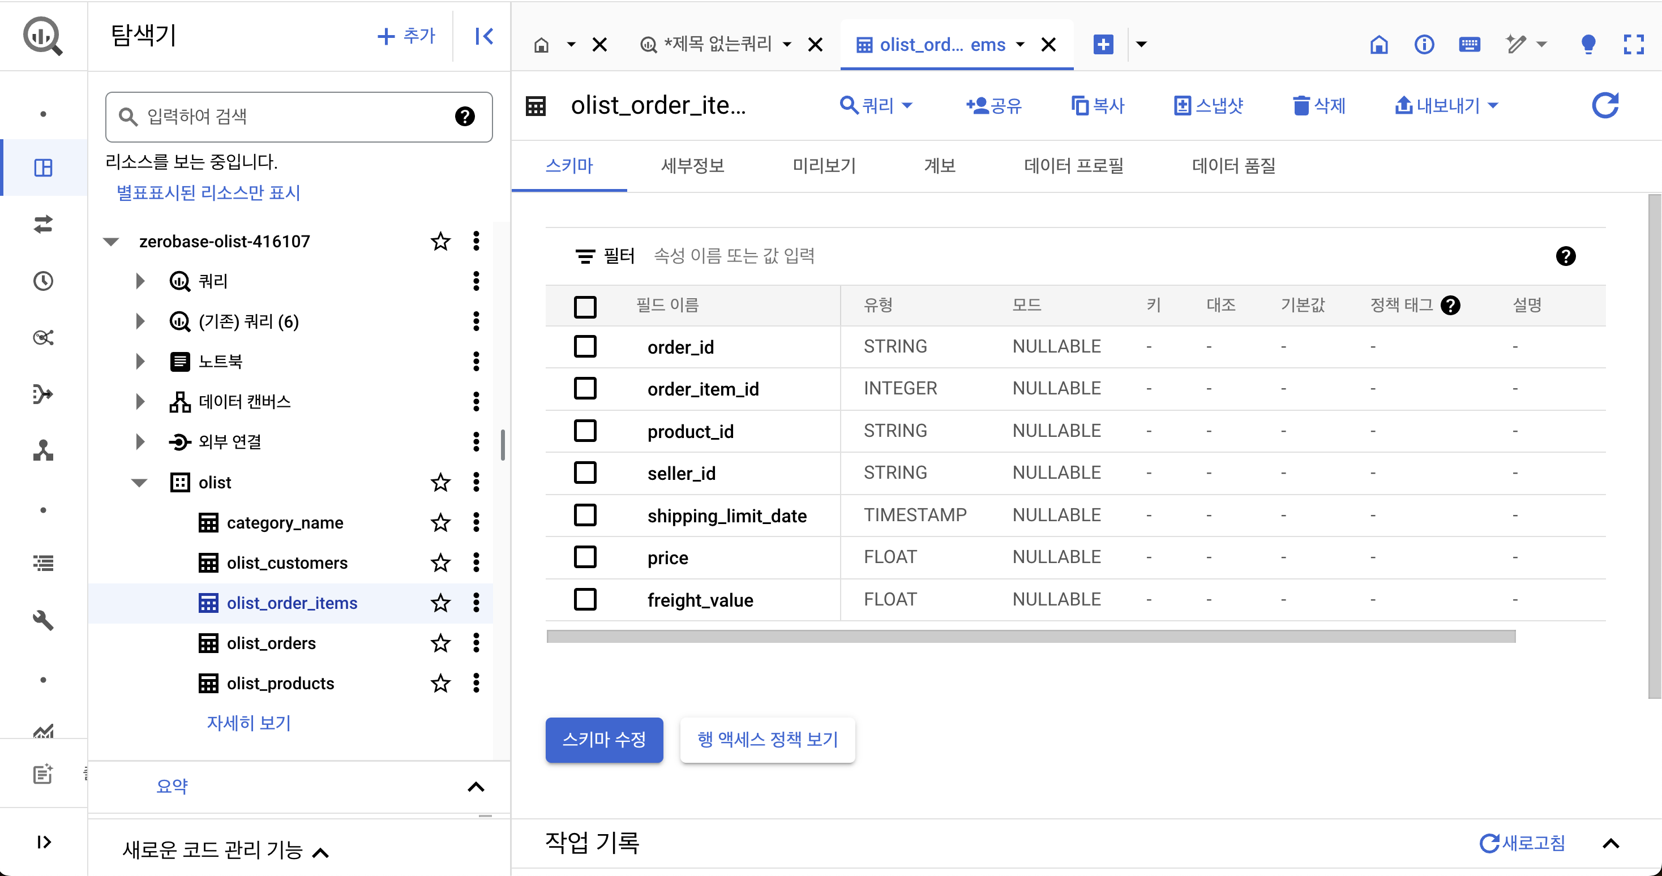Click the refresh icon for table details
The width and height of the screenshot is (1662, 876).
pyautogui.click(x=1605, y=105)
